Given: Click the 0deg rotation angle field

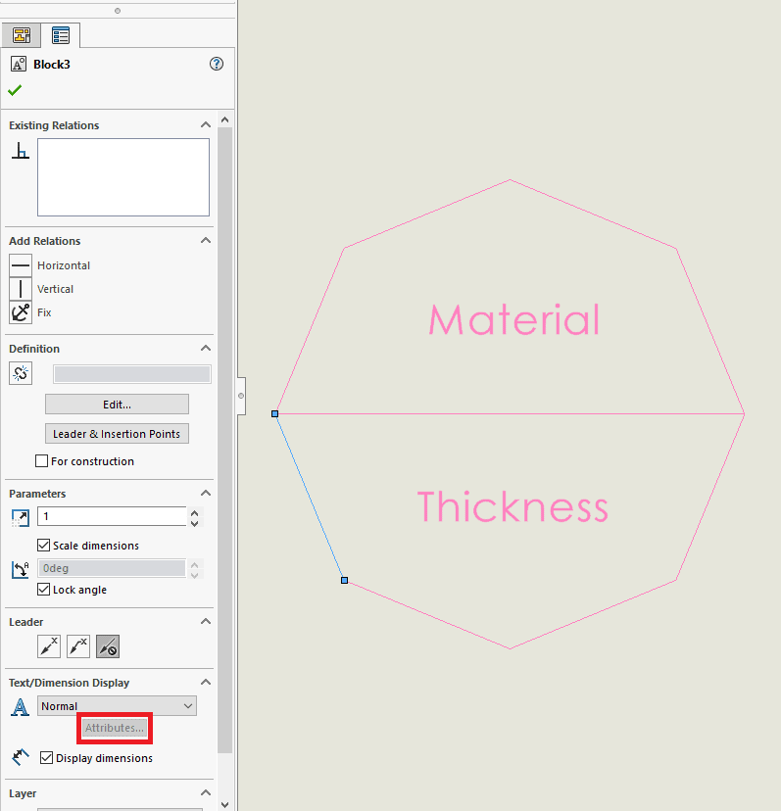Looking at the screenshot, I should click(x=112, y=568).
